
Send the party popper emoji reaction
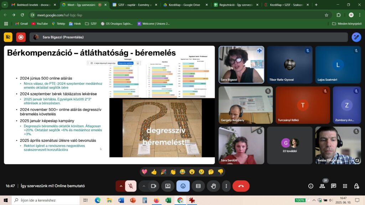click(x=164, y=172)
